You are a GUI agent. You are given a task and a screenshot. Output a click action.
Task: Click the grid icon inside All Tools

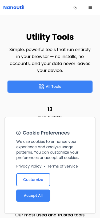pos(41,87)
